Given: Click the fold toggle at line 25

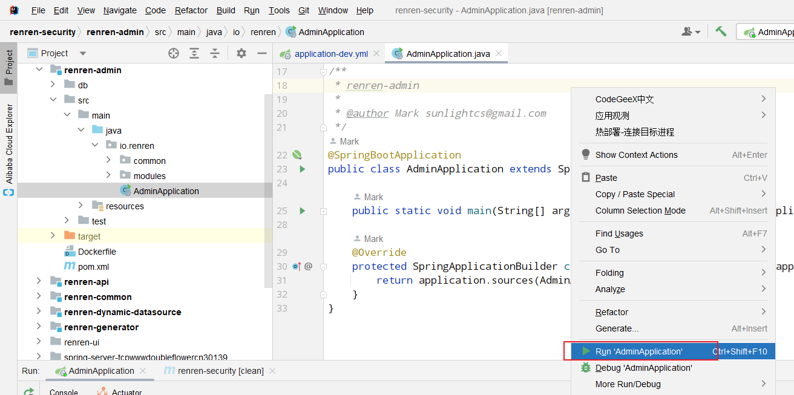Looking at the screenshot, I should (x=324, y=211).
